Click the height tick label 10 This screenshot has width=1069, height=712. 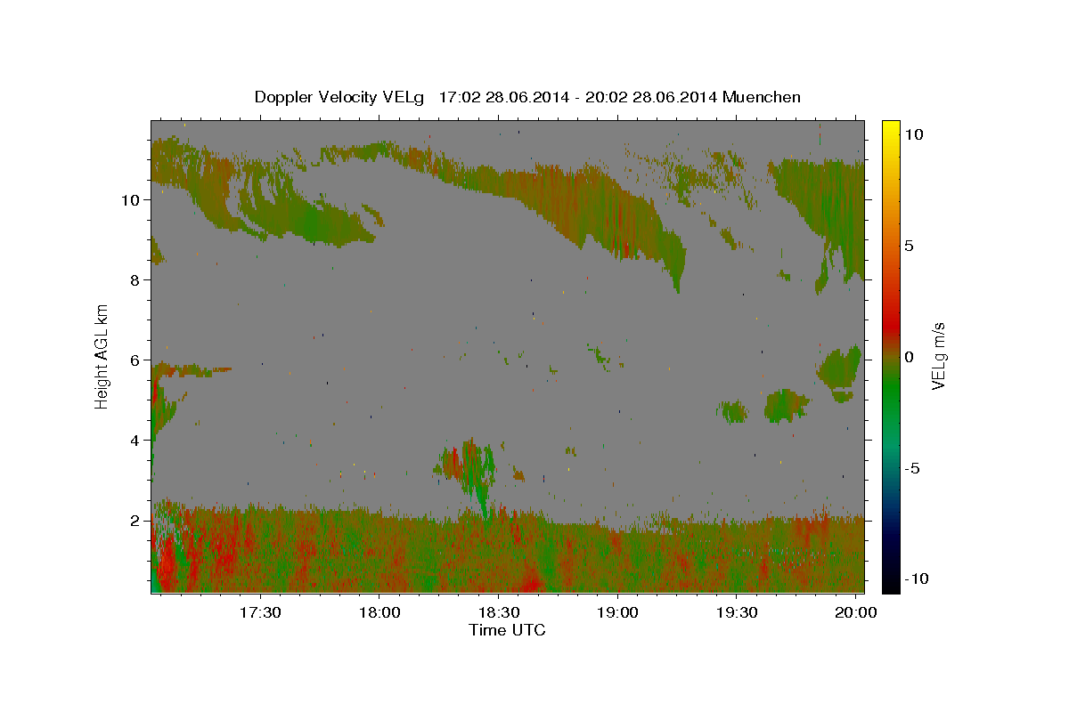131,199
